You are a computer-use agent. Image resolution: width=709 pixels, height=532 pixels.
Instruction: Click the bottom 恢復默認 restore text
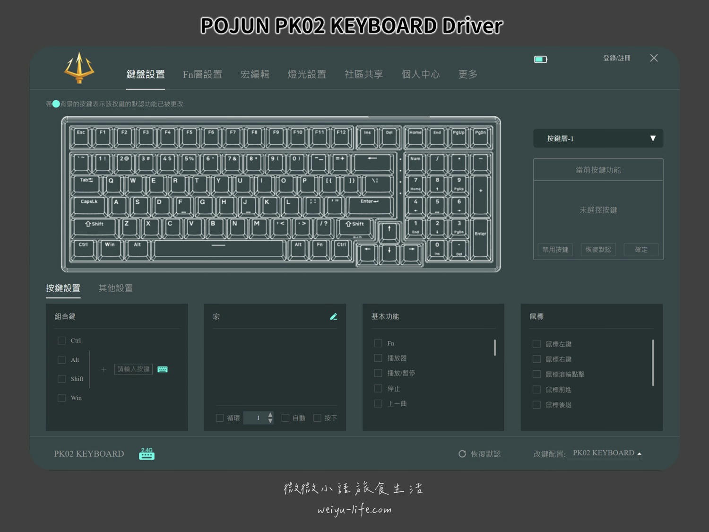[x=485, y=454]
